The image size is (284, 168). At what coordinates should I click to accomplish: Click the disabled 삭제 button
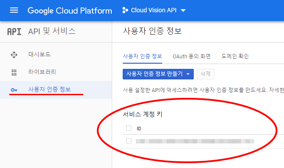tap(206, 74)
